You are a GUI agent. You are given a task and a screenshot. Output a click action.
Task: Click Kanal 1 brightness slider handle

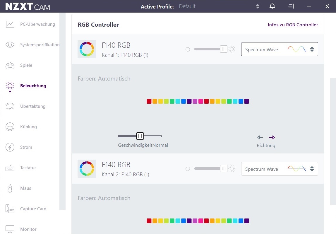(x=224, y=49)
